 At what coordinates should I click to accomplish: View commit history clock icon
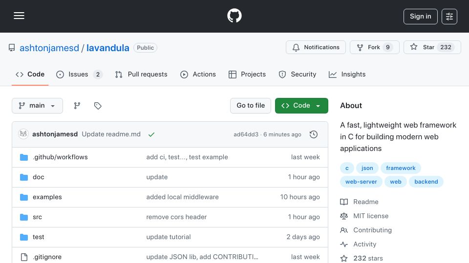click(x=314, y=134)
